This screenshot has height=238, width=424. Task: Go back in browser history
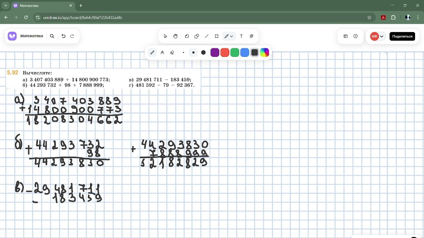pos(6,18)
